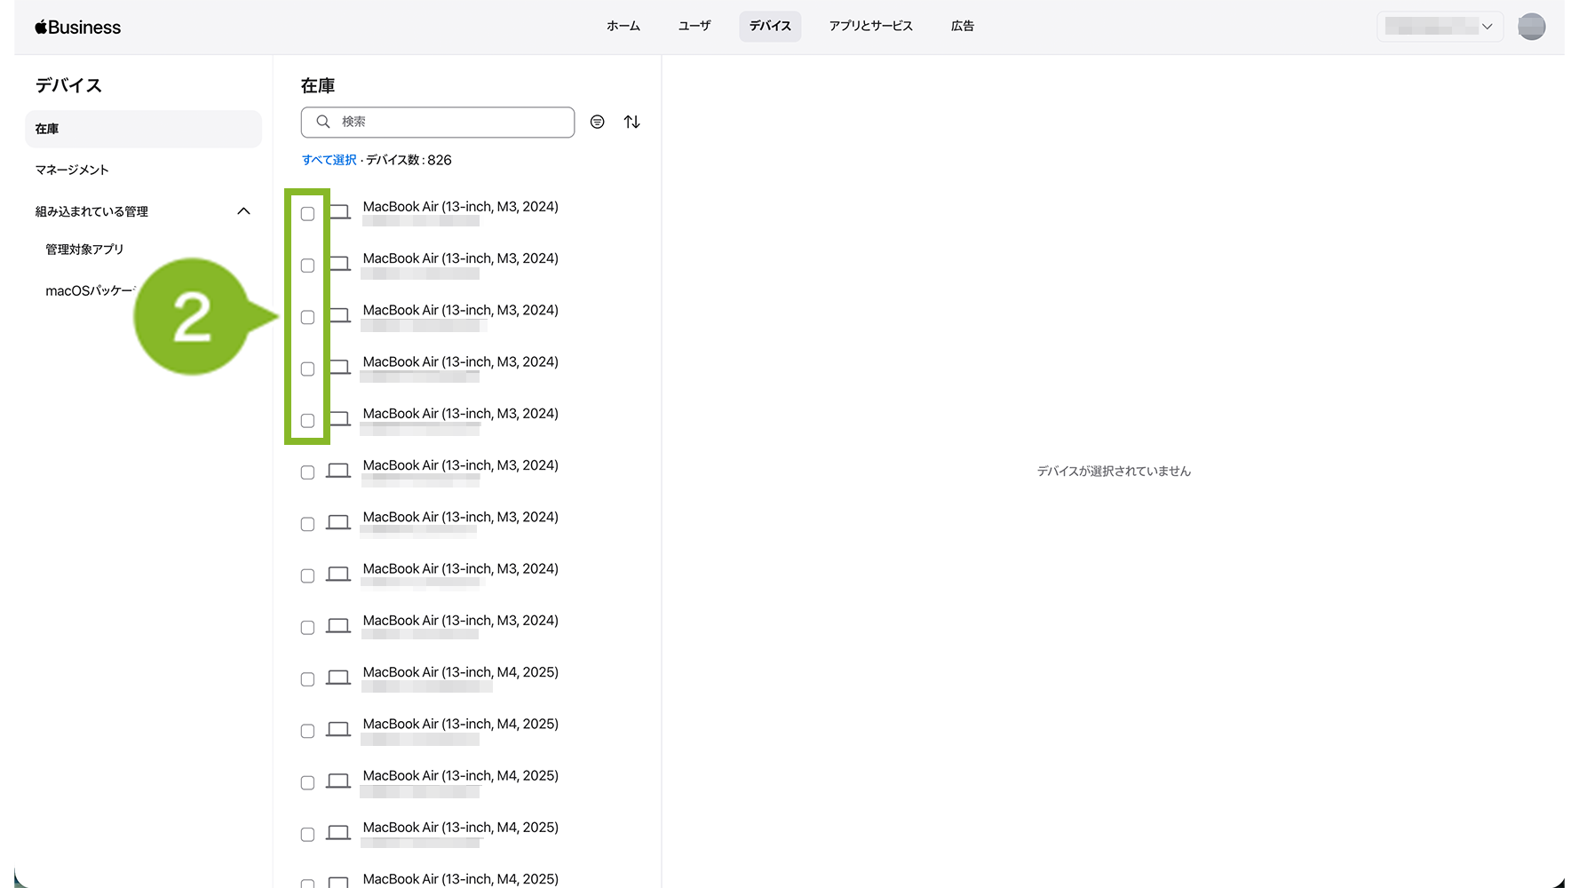Click laptop icon of first M4 2025 row

click(x=337, y=678)
